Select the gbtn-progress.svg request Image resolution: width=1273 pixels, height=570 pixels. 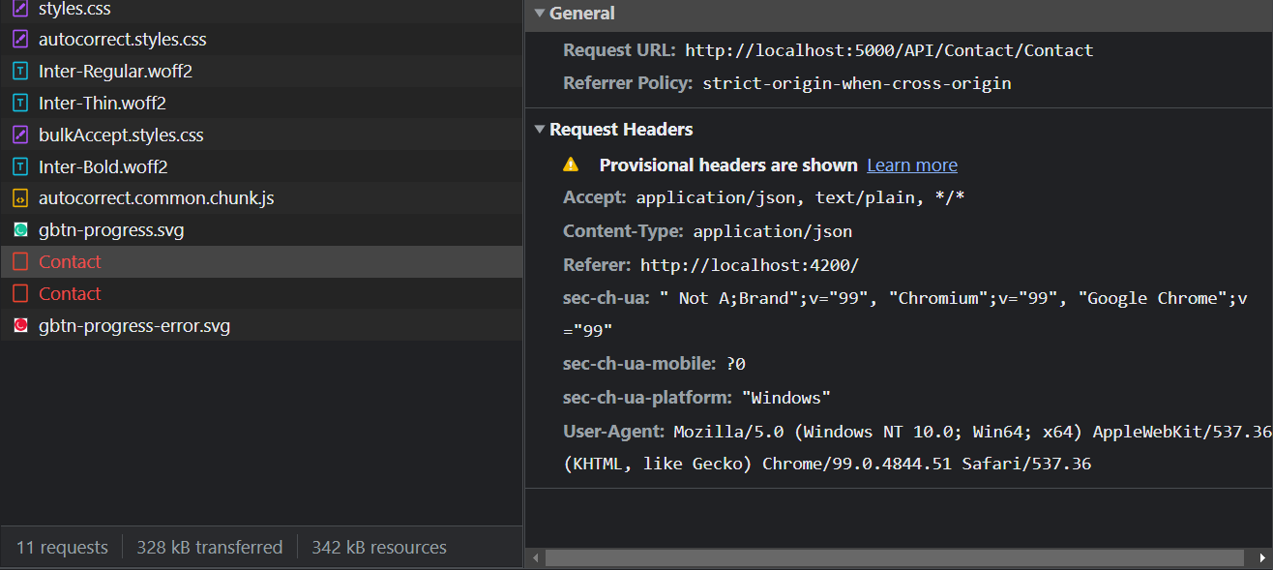pyautogui.click(x=261, y=230)
